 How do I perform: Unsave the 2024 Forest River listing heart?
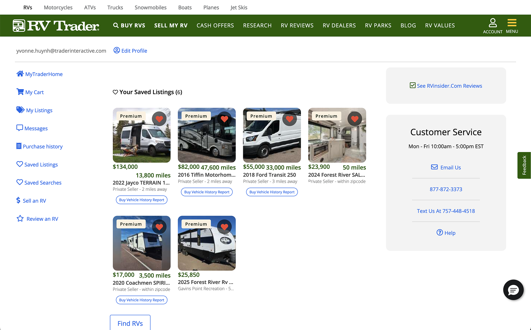click(355, 119)
